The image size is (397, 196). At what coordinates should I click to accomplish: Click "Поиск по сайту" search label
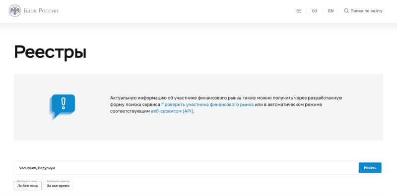(x=366, y=11)
